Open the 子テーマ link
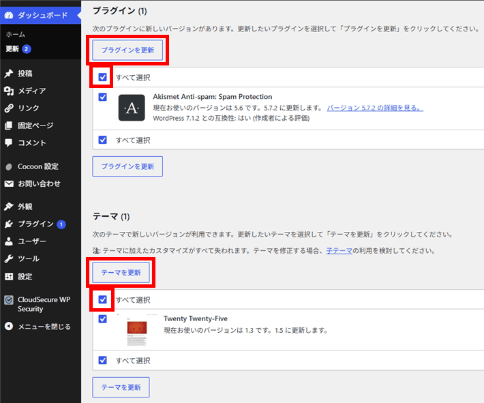Viewport: 484px width, 403px height. (339, 251)
